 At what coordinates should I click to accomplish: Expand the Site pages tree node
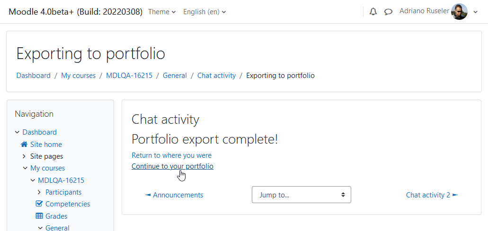coord(25,156)
